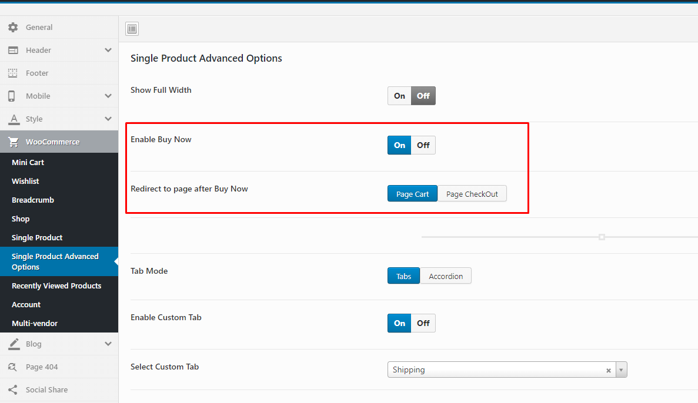Click the General gear icon

coord(13,27)
